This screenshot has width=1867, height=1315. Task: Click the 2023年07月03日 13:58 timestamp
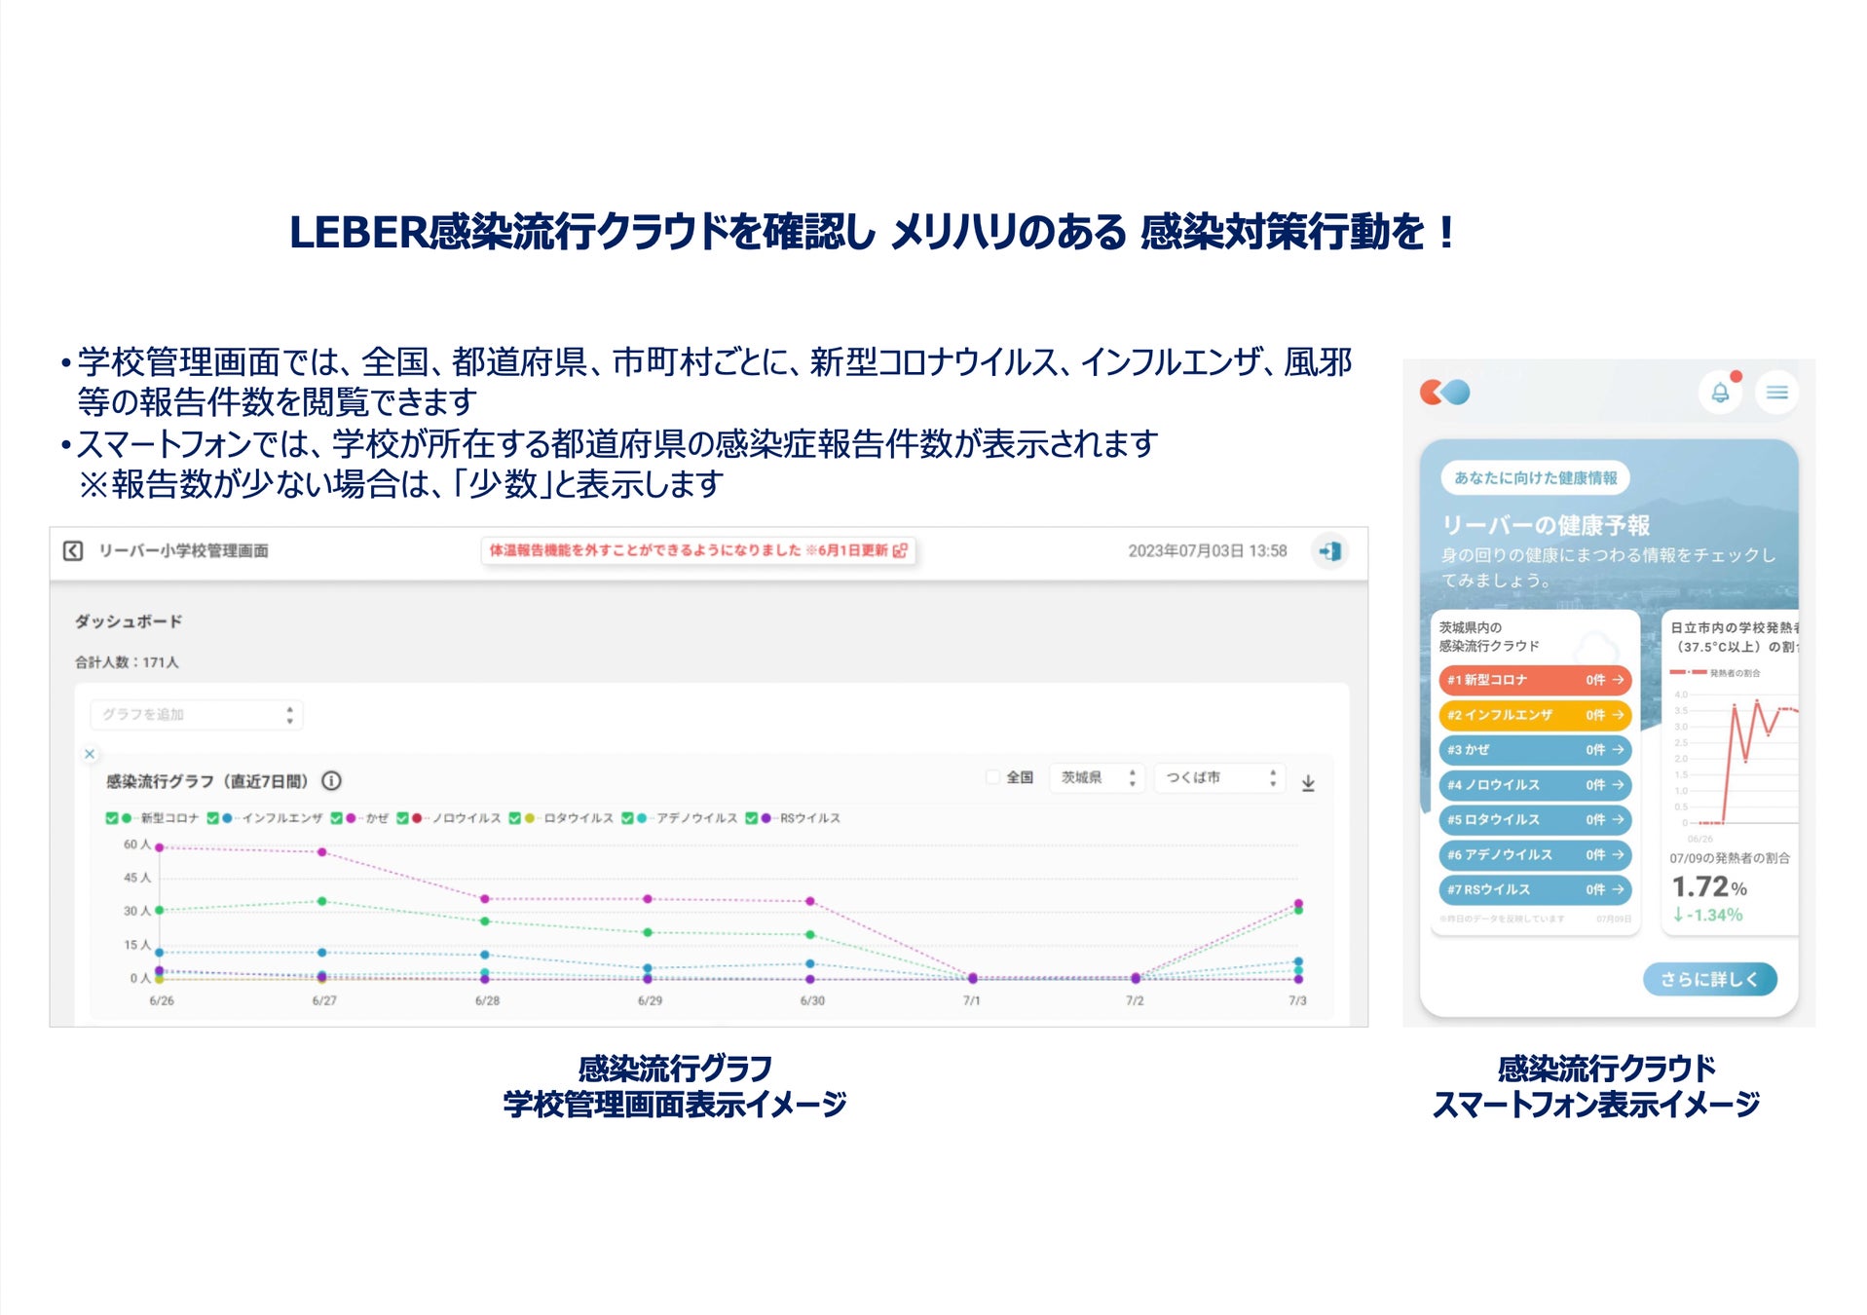coord(1208,551)
